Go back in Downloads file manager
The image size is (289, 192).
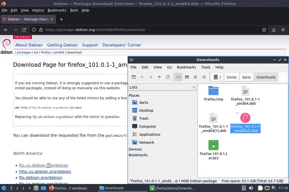(142, 77)
